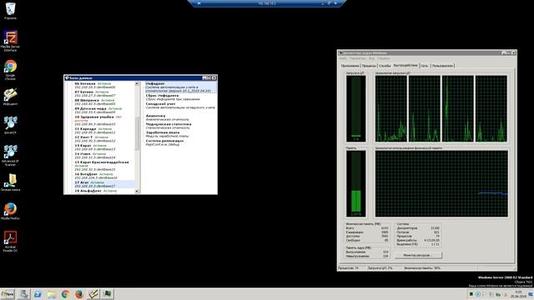The width and height of the screenshot is (534, 300).
Task: Open Google Chrome desktop shortcut
Action: pyautogui.click(x=10, y=69)
